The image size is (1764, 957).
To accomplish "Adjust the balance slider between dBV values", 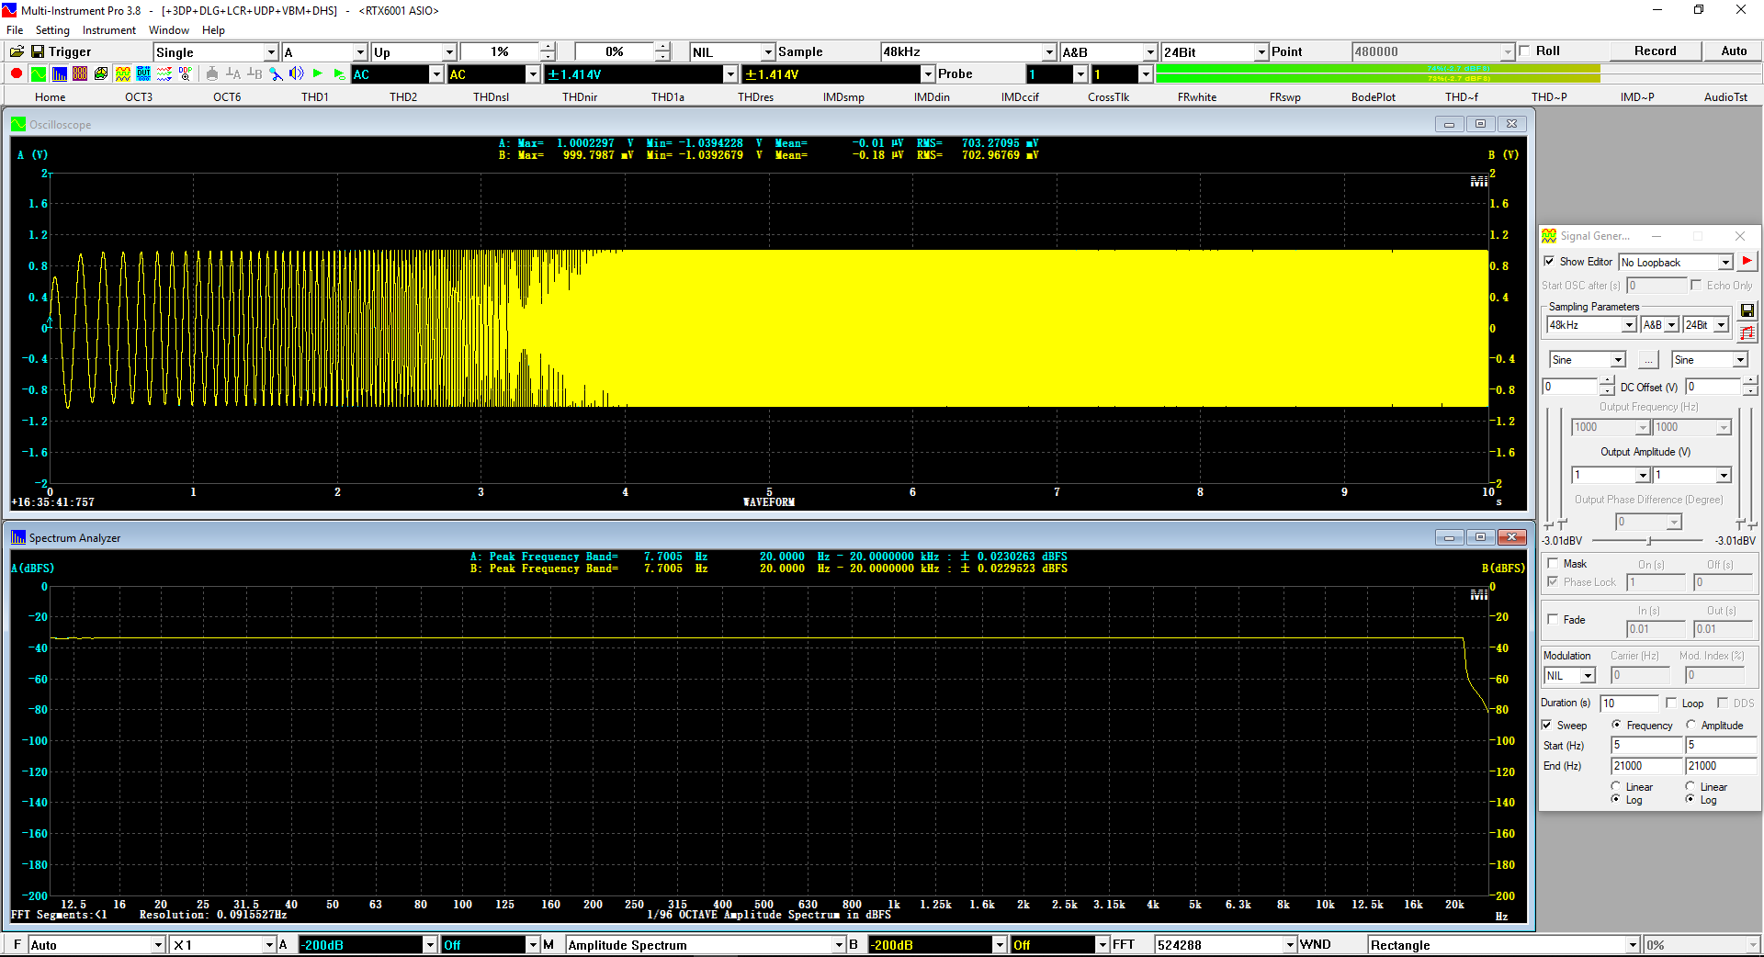I will click(x=1649, y=541).
